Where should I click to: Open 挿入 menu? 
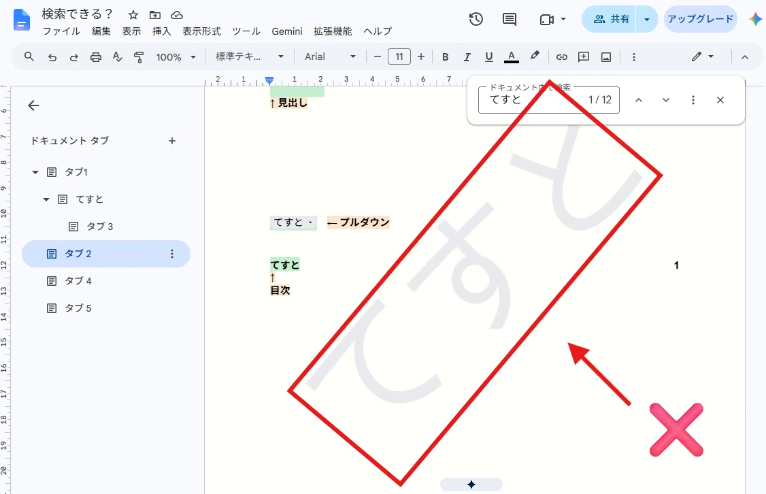tap(162, 31)
